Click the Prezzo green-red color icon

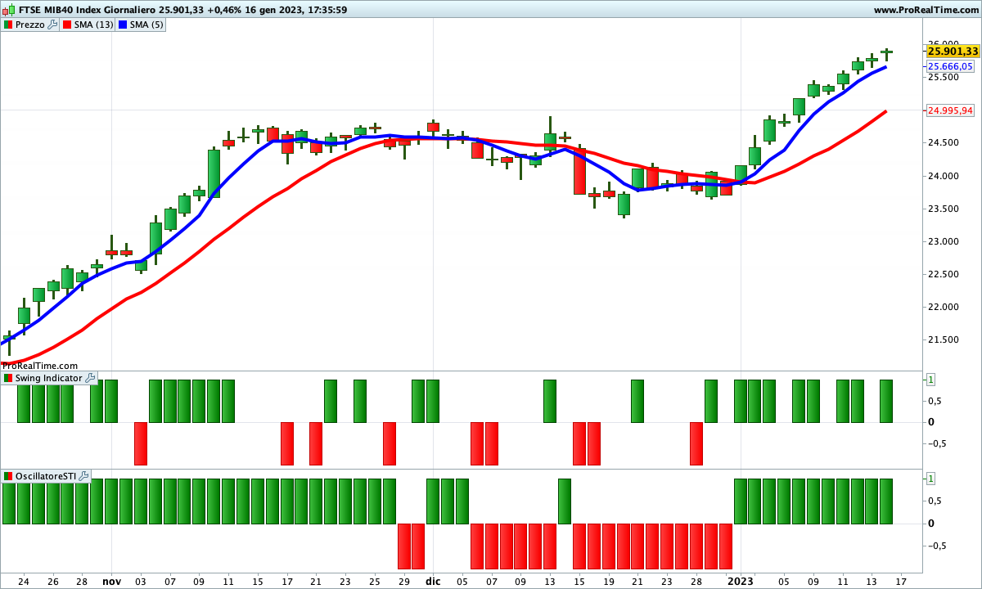click(8, 25)
